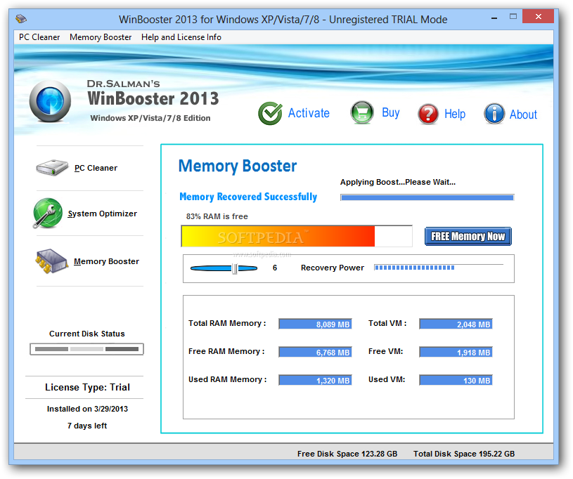Click the title bar application icon
573x479 pixels.
[21, 19]
